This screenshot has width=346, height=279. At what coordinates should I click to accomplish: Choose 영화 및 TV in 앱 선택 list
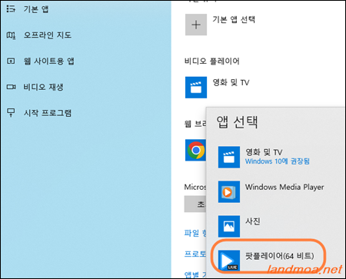pos(264,152)
